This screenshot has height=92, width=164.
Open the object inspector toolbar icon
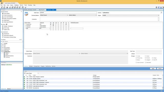pyautogui.click(x=7, y=7)
